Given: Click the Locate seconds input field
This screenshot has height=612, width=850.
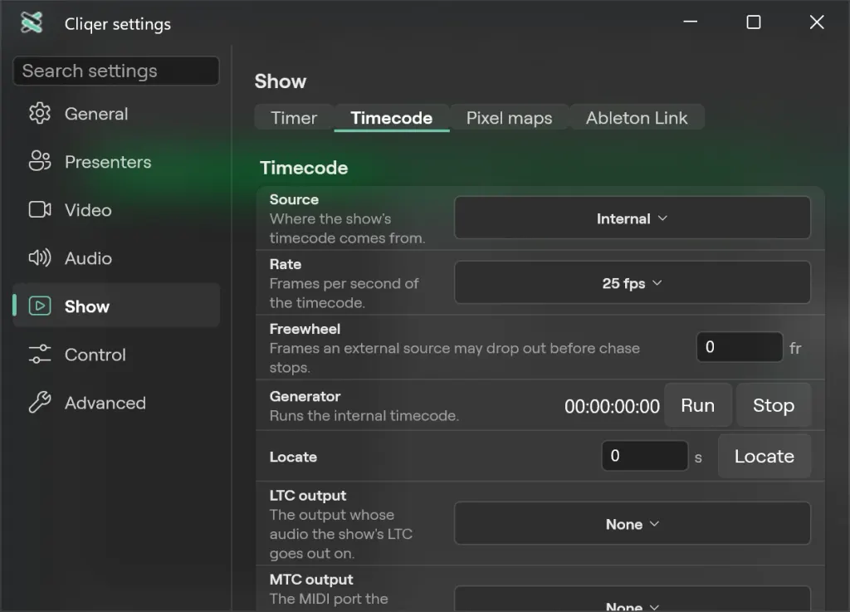Looking at the screenshot, I should (x=644, y=456).
